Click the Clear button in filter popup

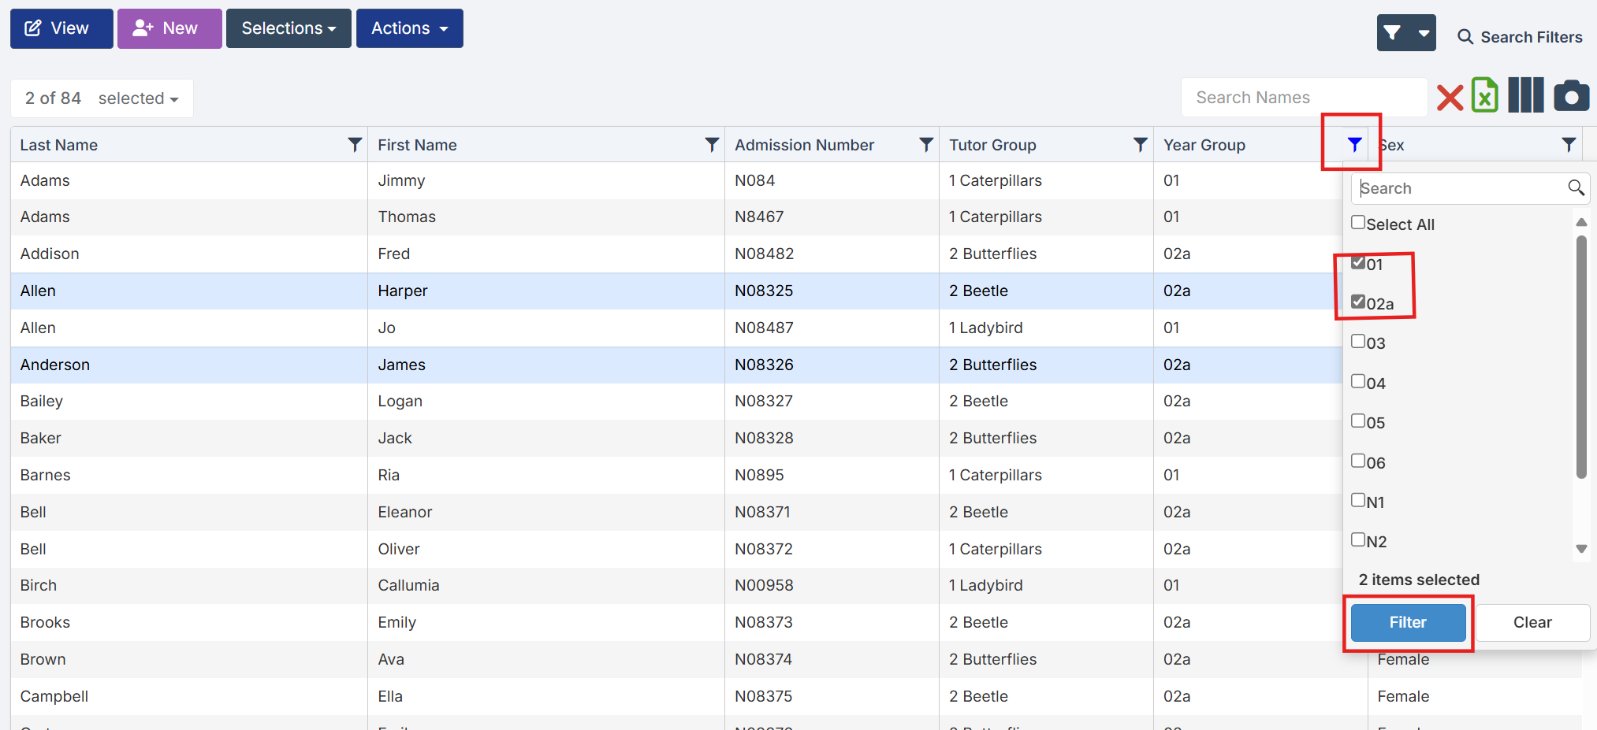coord(1532,622)
